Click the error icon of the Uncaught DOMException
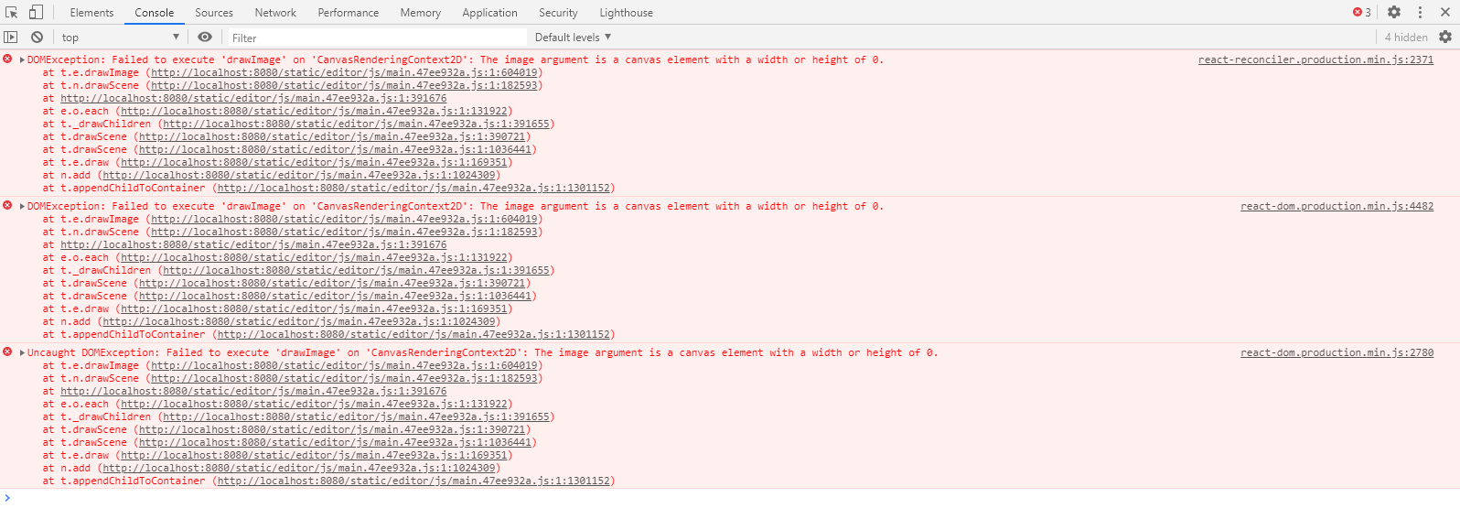1460x519 pixels. pos(7,351)
